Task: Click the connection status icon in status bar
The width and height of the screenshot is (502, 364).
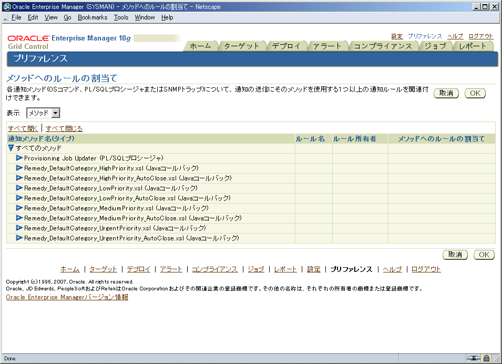Action: tap(474, 358)
